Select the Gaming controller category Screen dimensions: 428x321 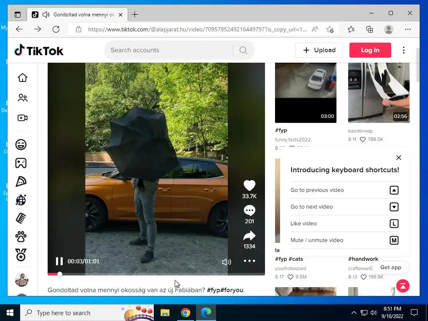coord(21,163)
